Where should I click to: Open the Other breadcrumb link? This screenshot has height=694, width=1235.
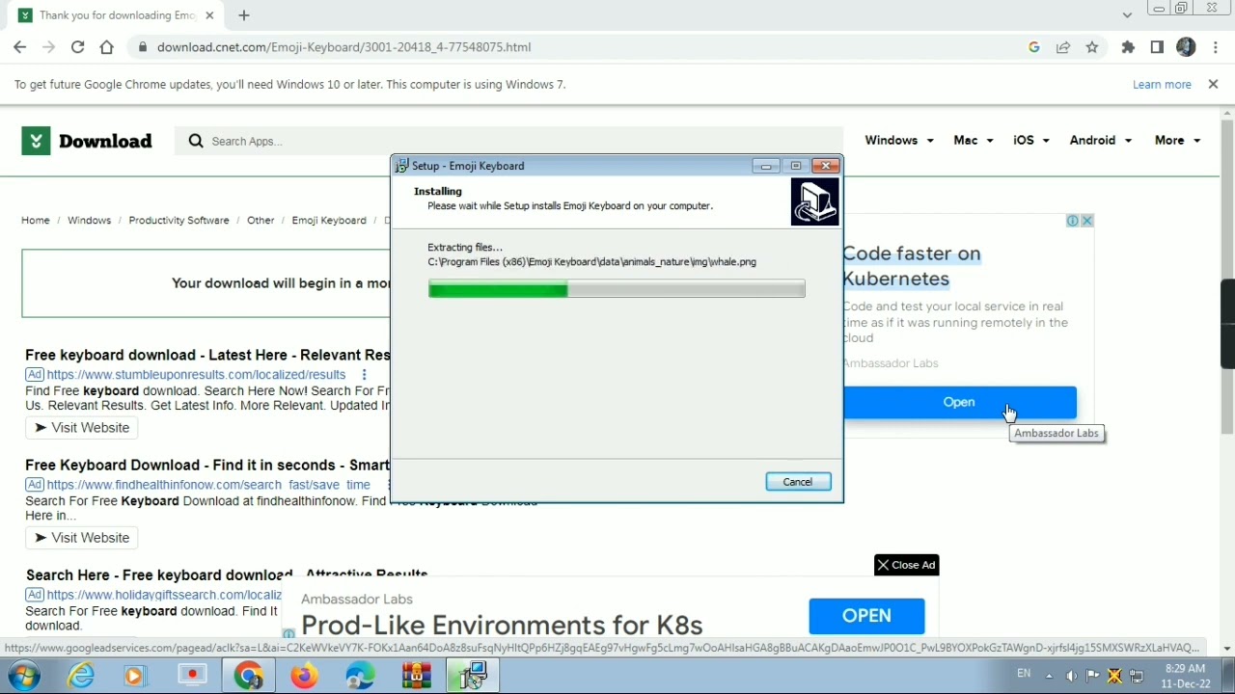tap(261, 221)
